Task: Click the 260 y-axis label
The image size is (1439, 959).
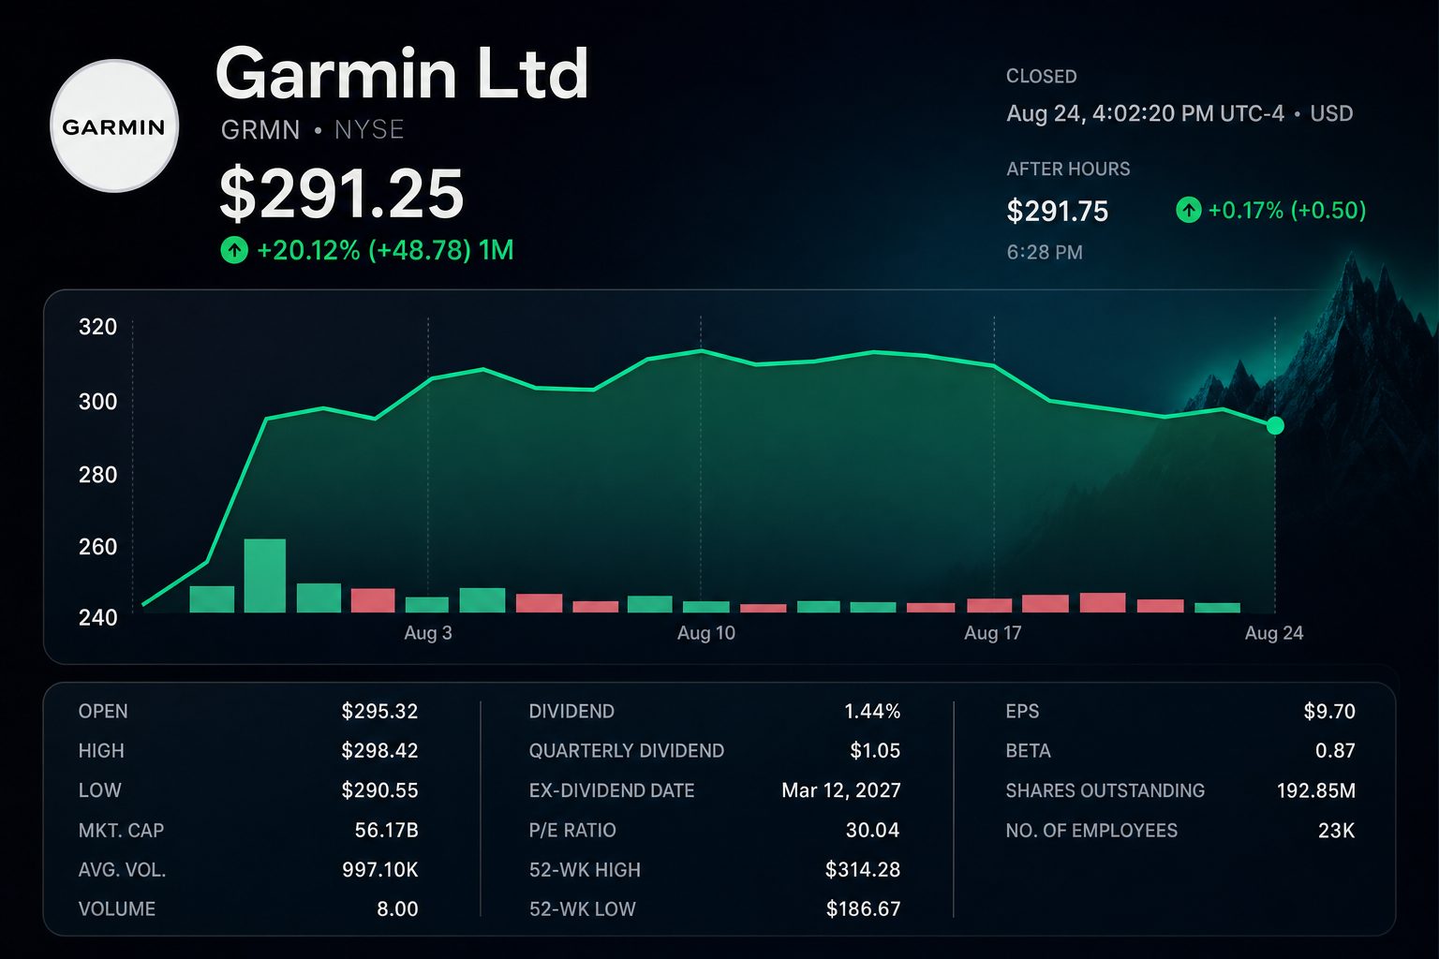Action: 97,547
